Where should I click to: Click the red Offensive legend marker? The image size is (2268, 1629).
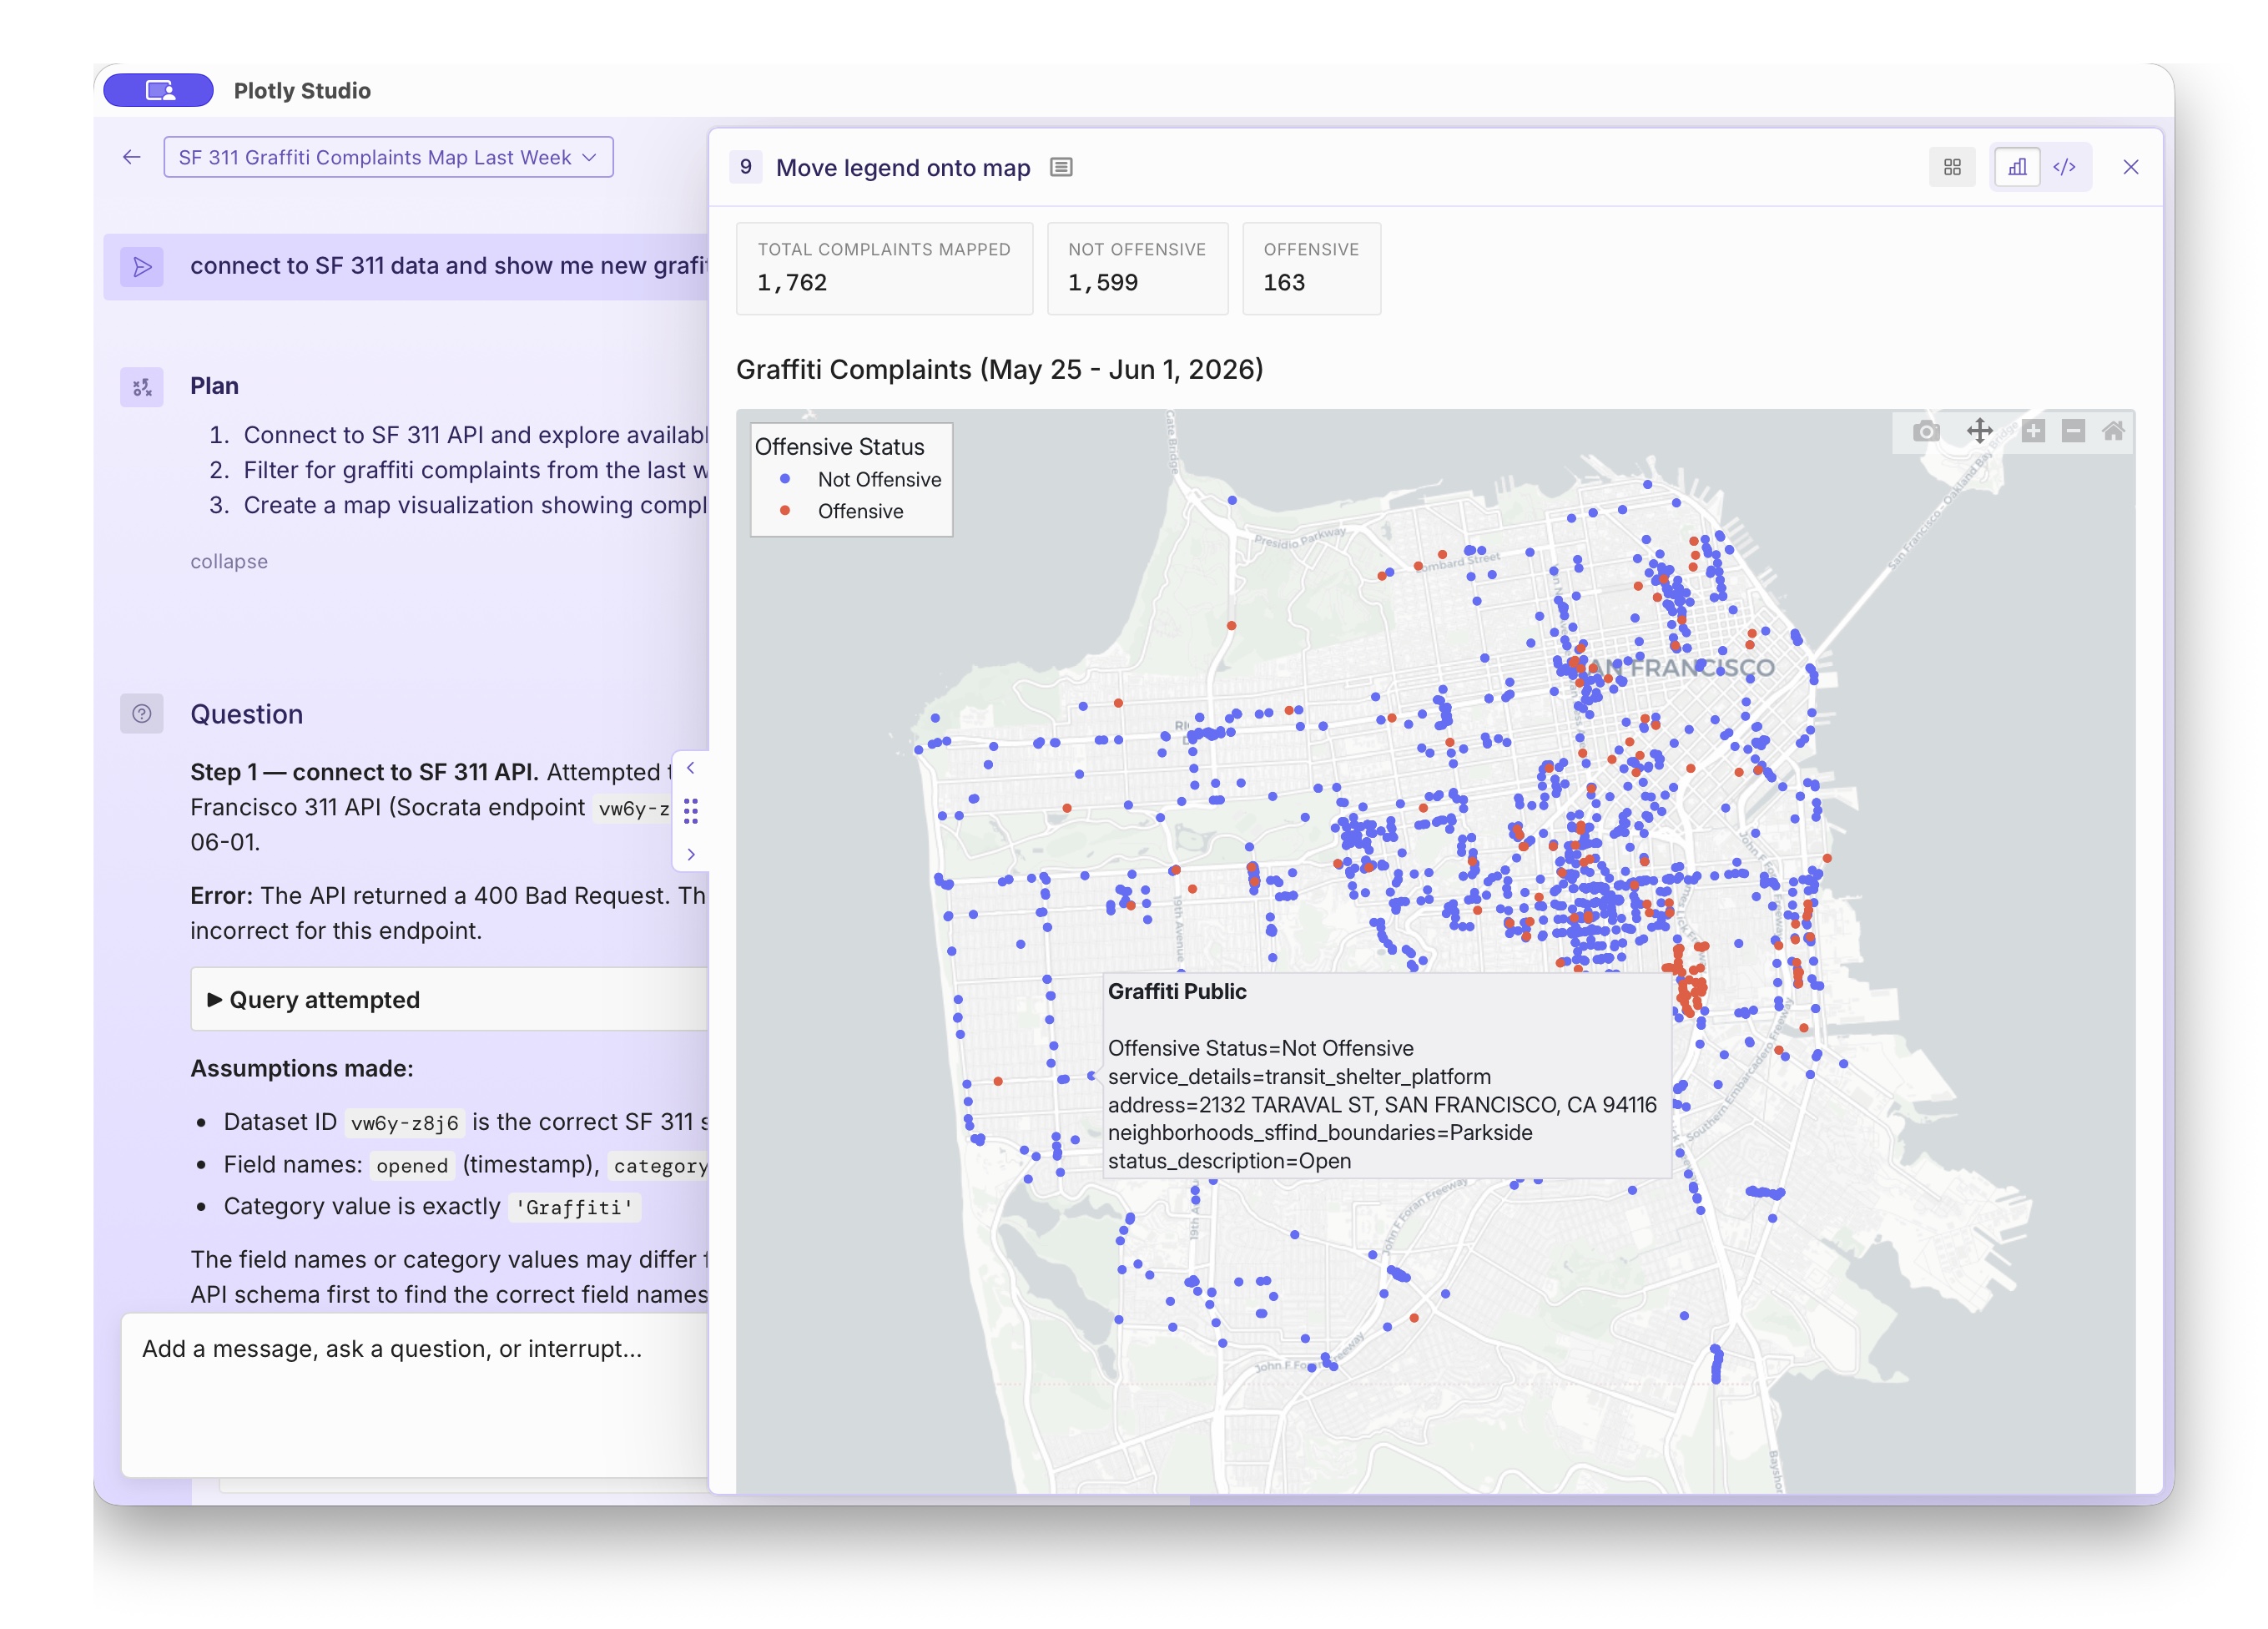pos(785,511)
